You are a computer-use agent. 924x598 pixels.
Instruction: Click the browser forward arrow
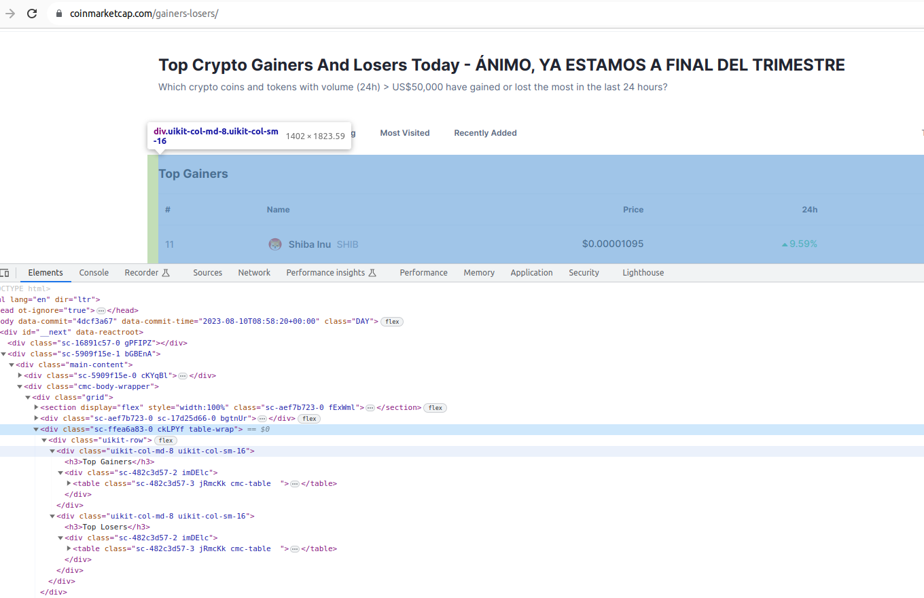point(10,14)
